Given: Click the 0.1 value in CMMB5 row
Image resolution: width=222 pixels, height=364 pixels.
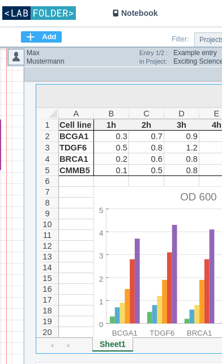Looking at the screenshot, I should click(111, 170).
